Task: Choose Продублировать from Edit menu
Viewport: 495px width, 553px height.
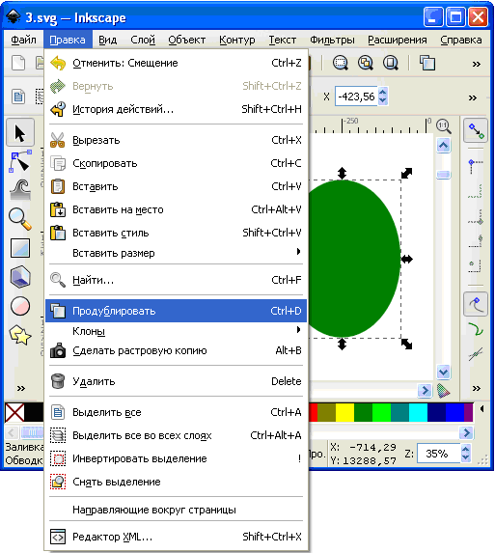Action: (x=176, y=311)
